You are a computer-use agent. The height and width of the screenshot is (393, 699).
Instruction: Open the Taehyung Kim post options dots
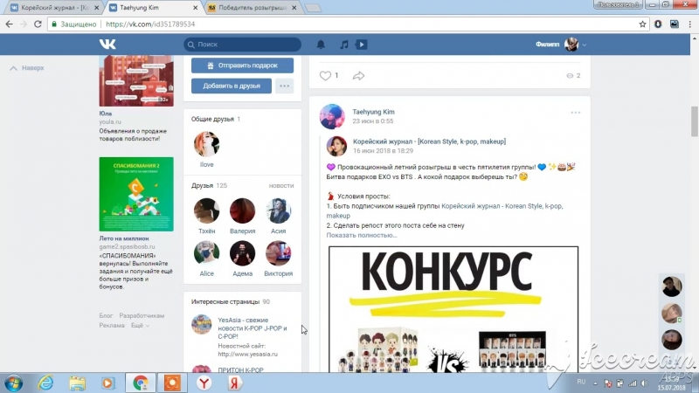576,113
